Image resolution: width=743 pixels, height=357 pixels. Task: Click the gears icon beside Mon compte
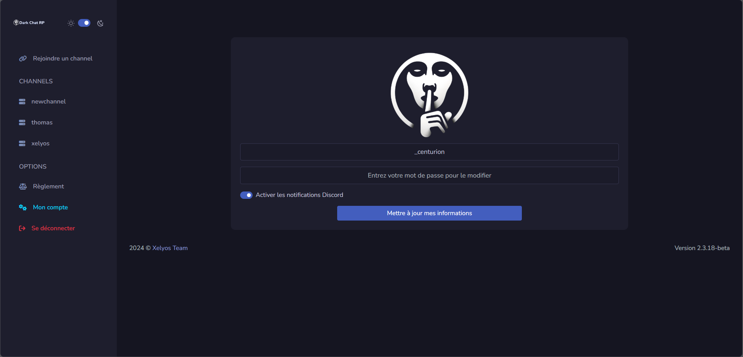(23, 207)
